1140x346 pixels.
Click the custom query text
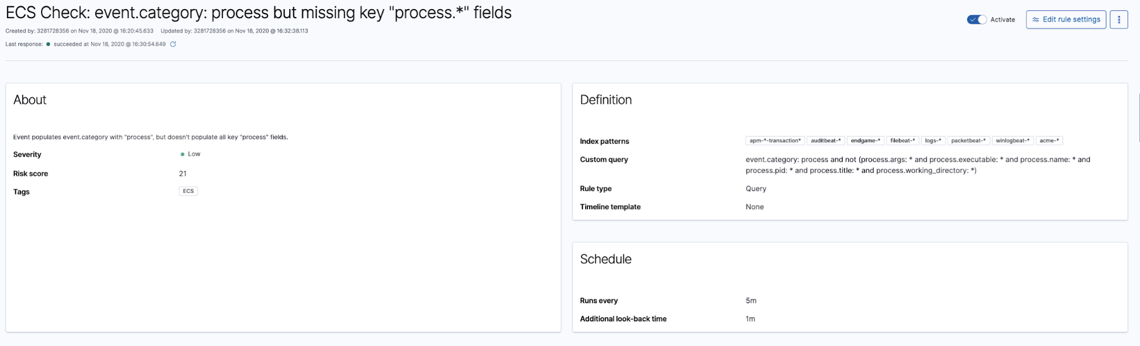pos(918,165)
